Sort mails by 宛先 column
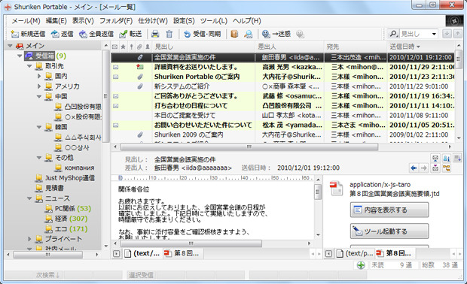Screen dimensions: 467x284 pyautogui.click(x=356, y=47)
